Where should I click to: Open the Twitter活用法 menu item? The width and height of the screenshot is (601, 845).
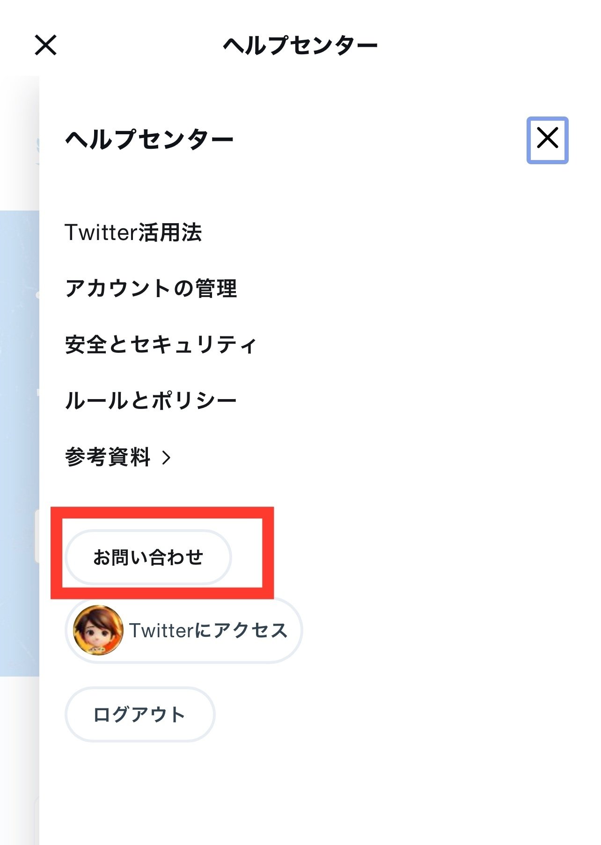tap(133, 233)
